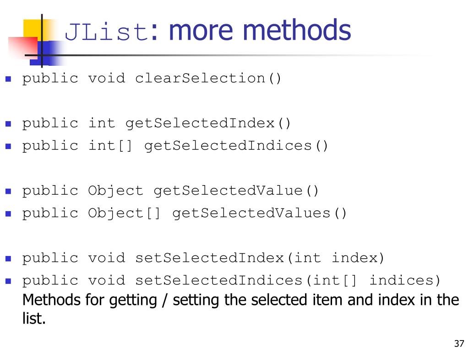Click bullet marker beside getSelectedValues()
The image size is (469, 351).
click(x=8, y=214)
